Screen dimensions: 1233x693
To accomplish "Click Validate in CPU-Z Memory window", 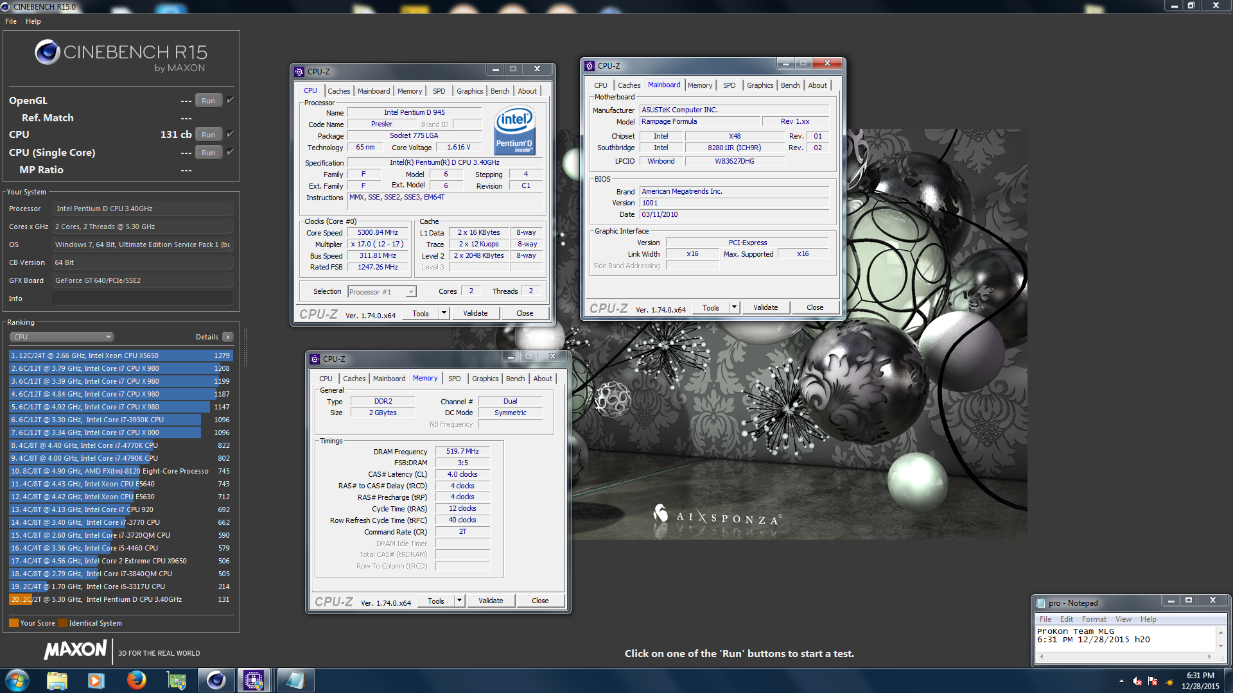I will (491, 601).
